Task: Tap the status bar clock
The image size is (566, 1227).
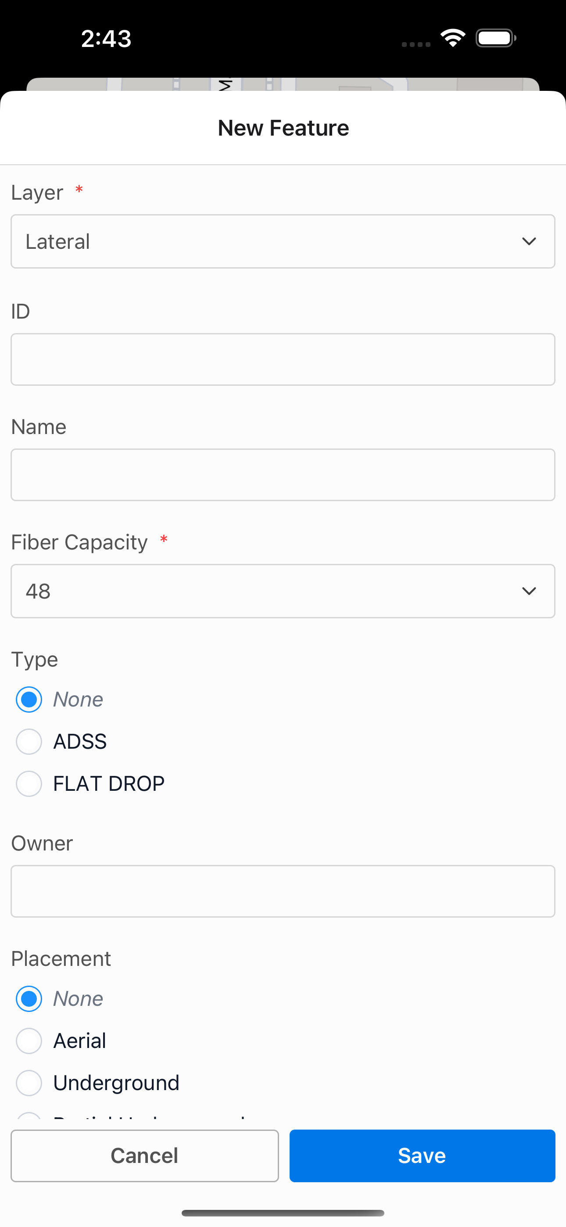Action: [106, 39]
